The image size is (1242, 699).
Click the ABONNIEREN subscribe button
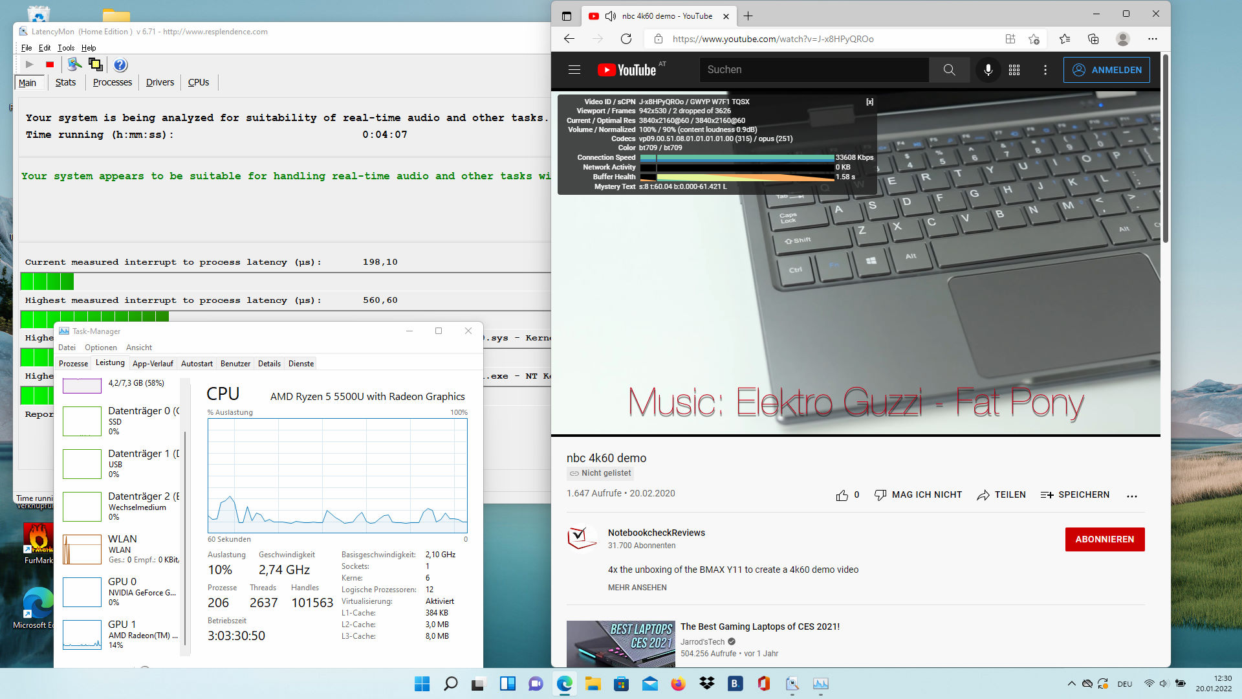(x=1104, y=539)
